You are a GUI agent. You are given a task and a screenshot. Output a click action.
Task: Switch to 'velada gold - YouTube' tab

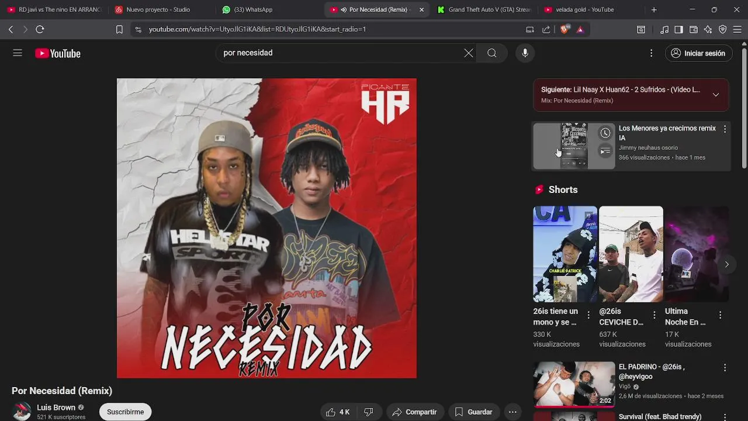pyautogui.click(x=590, y=10)
